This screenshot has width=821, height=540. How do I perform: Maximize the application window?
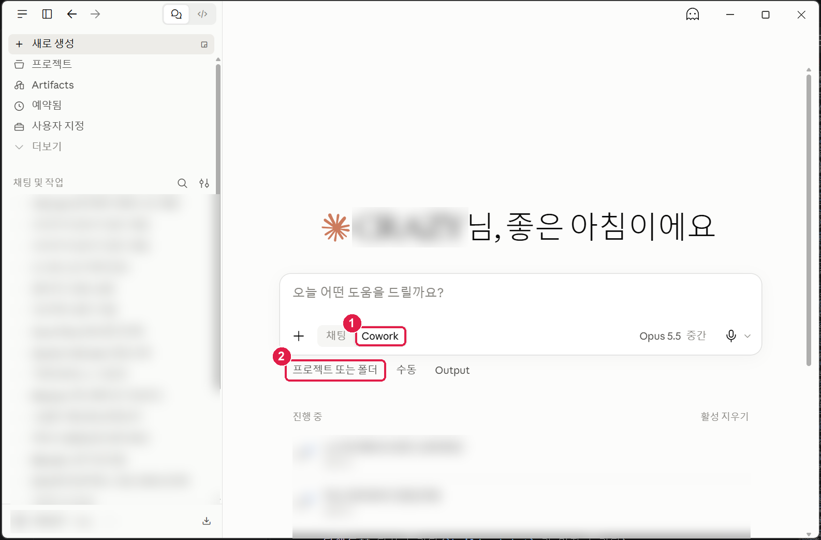pyautogui.click(x=766, y=14)
